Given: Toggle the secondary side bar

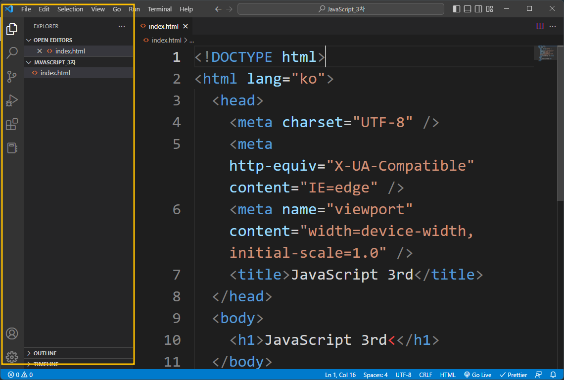Looking at the screenshot, I should pos(478,8).
